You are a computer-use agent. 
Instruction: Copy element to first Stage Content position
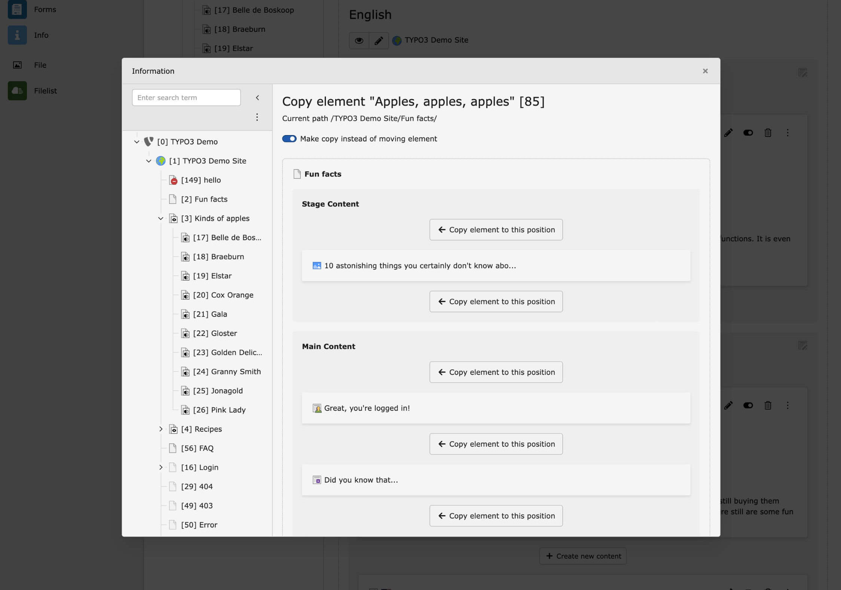(496, 230)
